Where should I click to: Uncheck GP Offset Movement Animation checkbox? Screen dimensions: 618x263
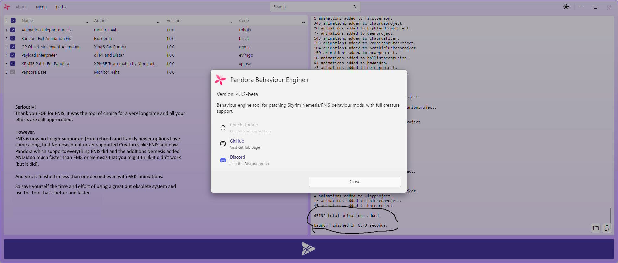click(13, 47)
